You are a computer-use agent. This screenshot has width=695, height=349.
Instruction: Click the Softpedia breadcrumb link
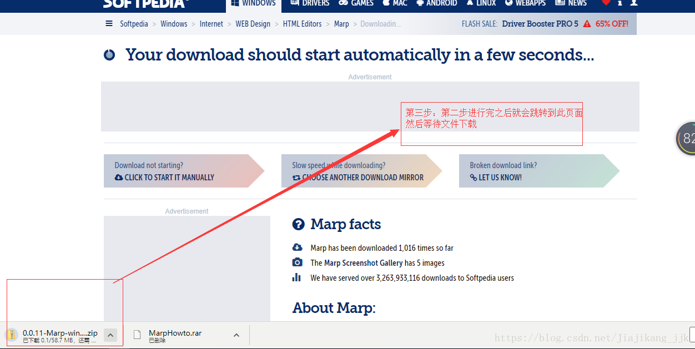click(x=134, y=24)
